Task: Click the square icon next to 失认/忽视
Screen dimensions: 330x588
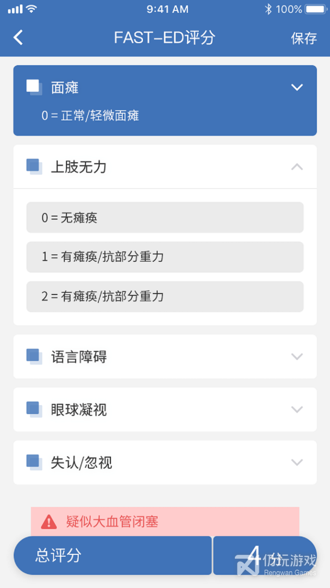Action: [34, 462]
